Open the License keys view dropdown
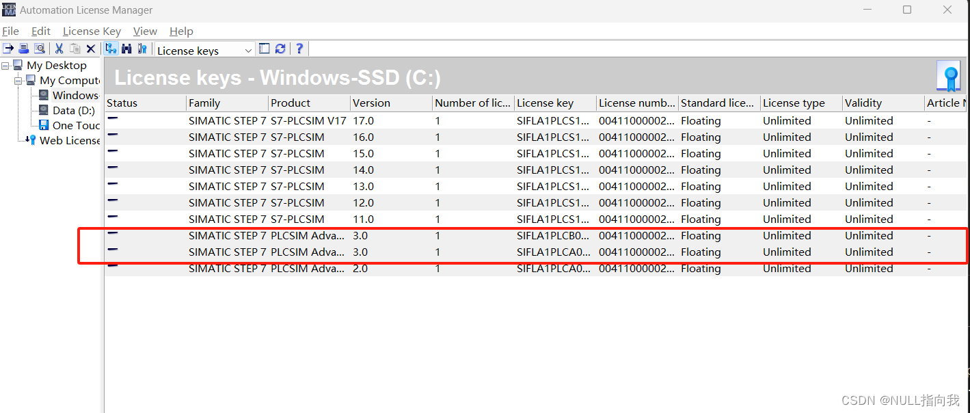970x413 pixels. pos(205,51)
